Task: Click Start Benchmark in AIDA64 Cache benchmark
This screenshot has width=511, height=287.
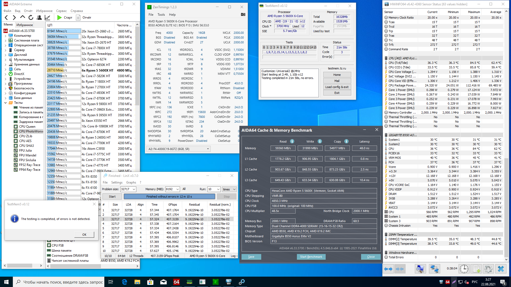Action: (x=311, y=257)
